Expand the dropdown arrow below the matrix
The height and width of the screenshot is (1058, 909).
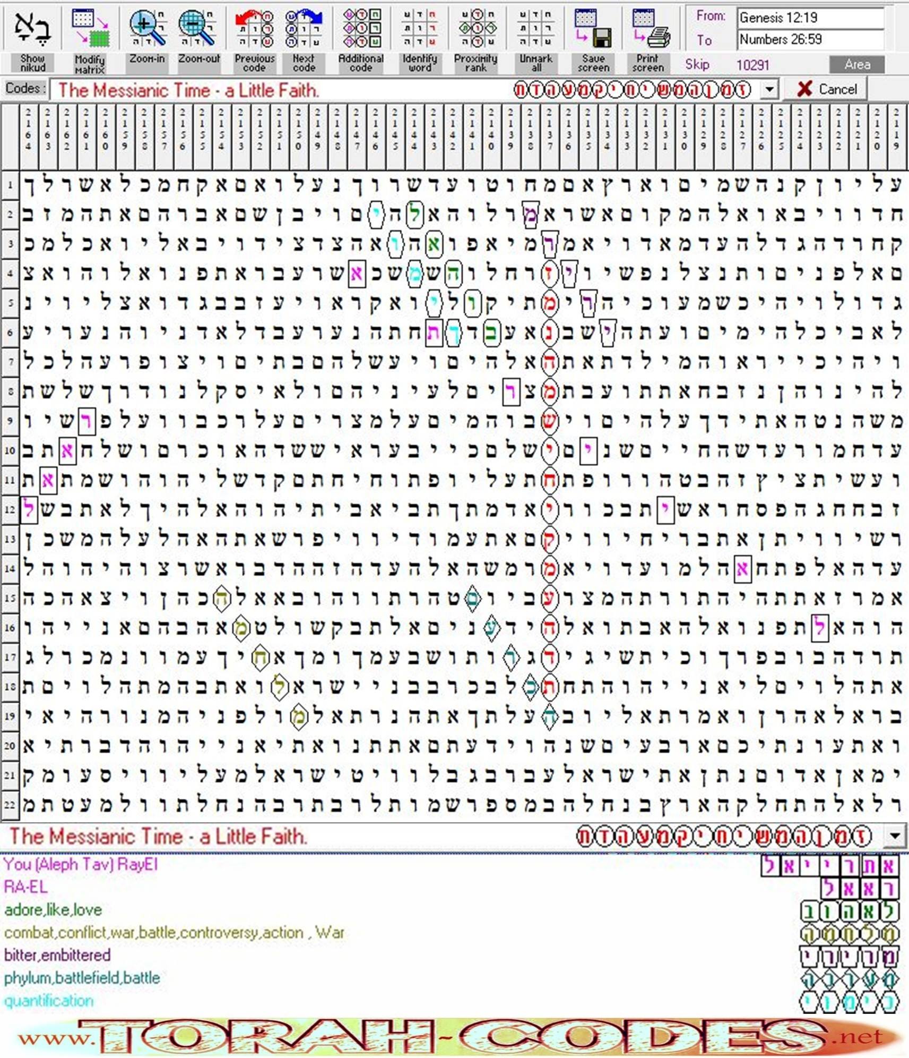(x=894, y=837)
